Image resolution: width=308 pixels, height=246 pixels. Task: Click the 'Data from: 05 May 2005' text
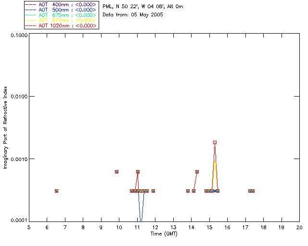[x=133, y=15]
